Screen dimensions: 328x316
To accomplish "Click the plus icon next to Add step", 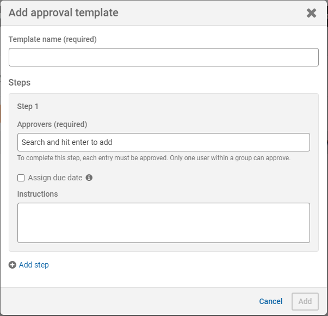I will click(13, 265).
